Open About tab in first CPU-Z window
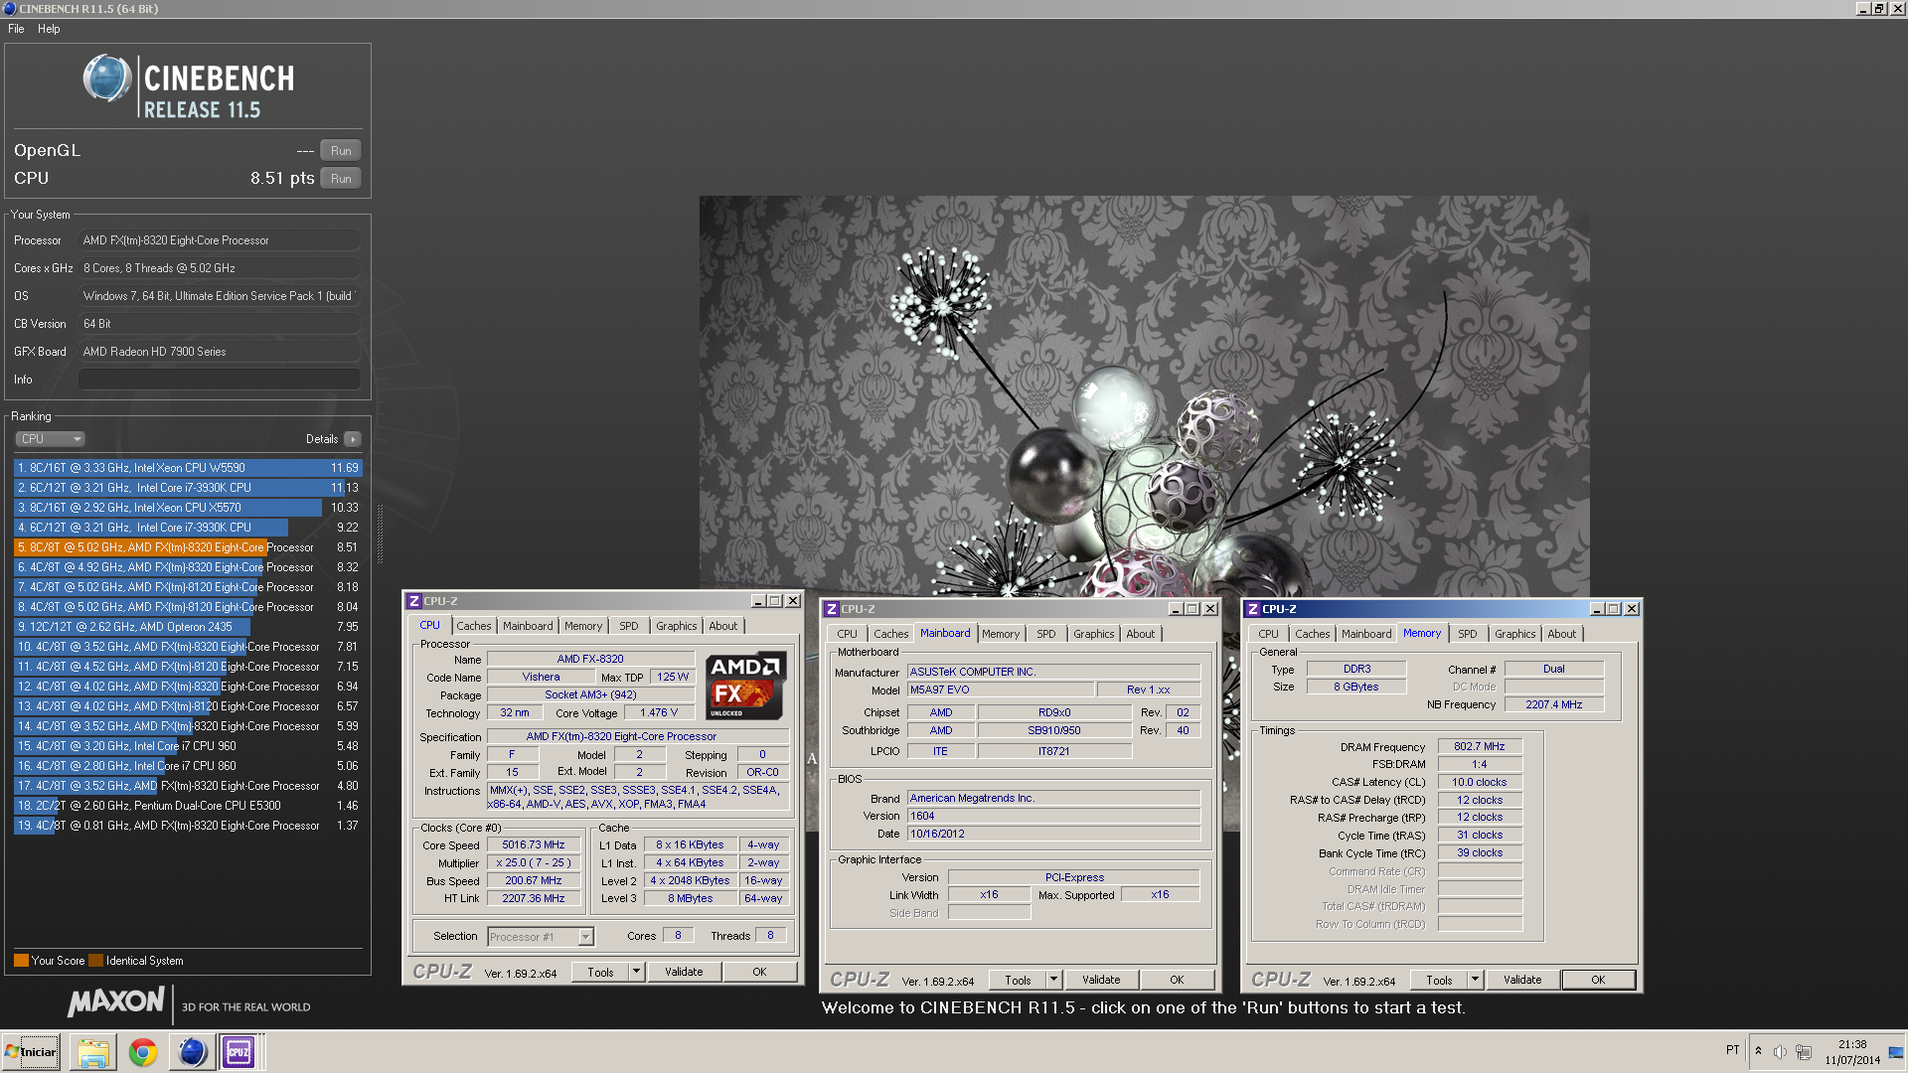The image size is (1908, 1073). [723, 626]
